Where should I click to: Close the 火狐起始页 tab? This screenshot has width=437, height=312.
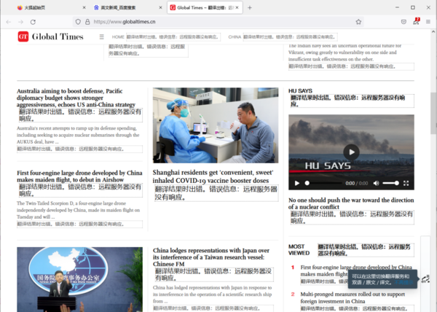84,7
